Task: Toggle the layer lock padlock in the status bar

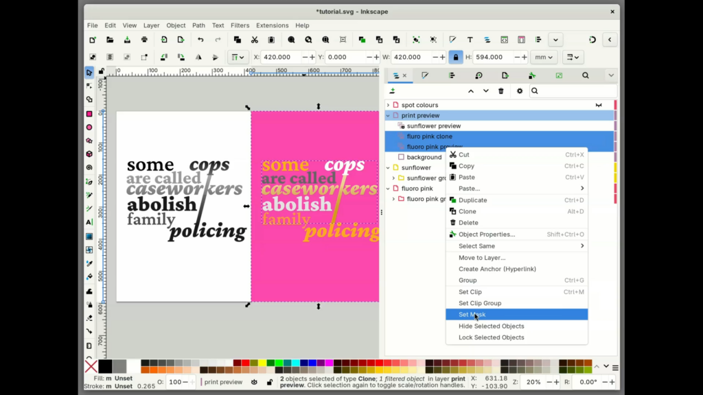Action: click(x=270, y=382)
